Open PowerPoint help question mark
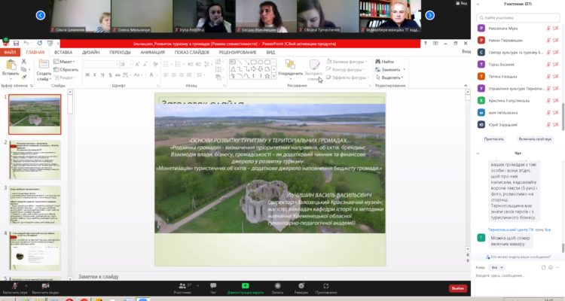 [425, 43]
